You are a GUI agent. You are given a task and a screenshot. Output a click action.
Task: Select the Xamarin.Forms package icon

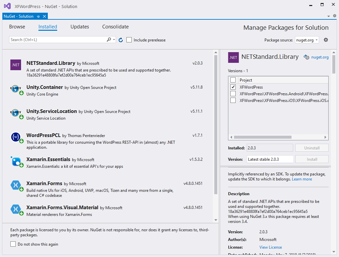click(x=16, y=185)
